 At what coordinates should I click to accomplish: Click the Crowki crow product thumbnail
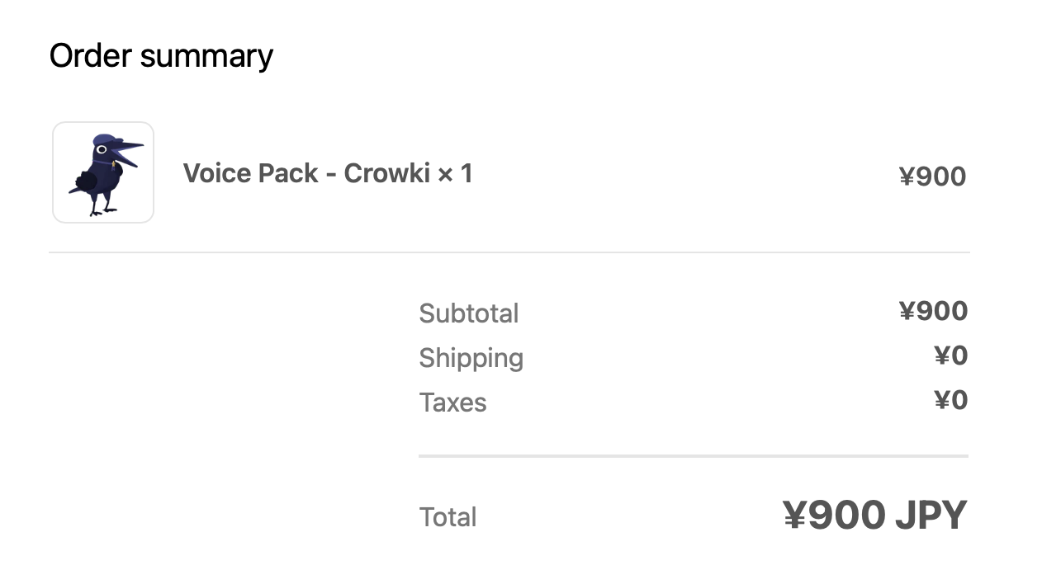pos(103,172)
